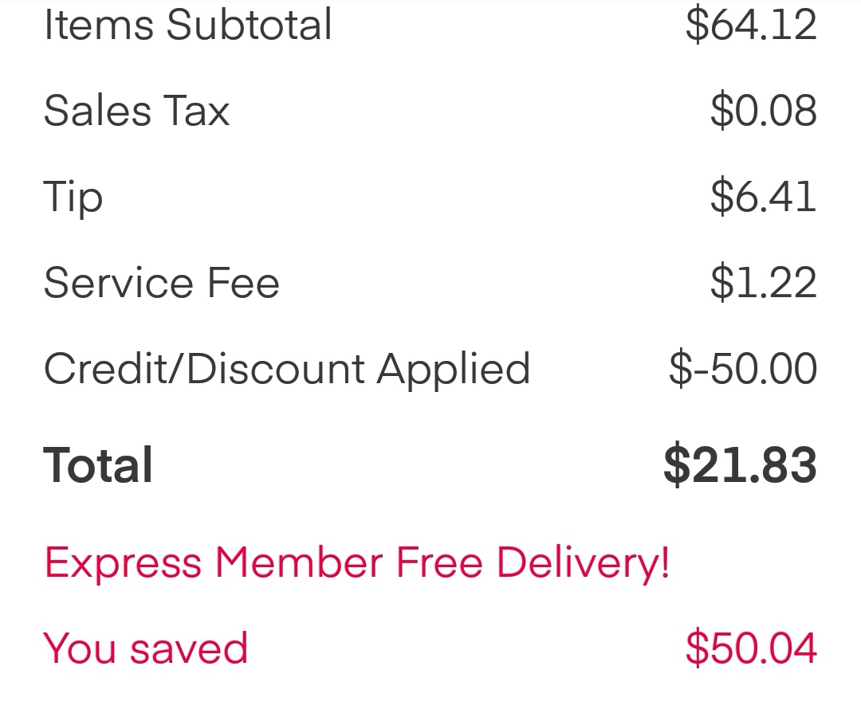Click the bold Total label
The height and width of the screenshot is (717, 861).
(98, 465)
